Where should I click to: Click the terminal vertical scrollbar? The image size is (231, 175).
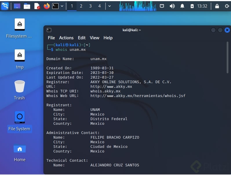click(228, 57)
